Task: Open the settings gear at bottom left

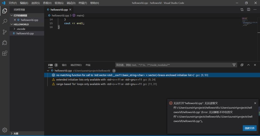Action: [5, 130]
